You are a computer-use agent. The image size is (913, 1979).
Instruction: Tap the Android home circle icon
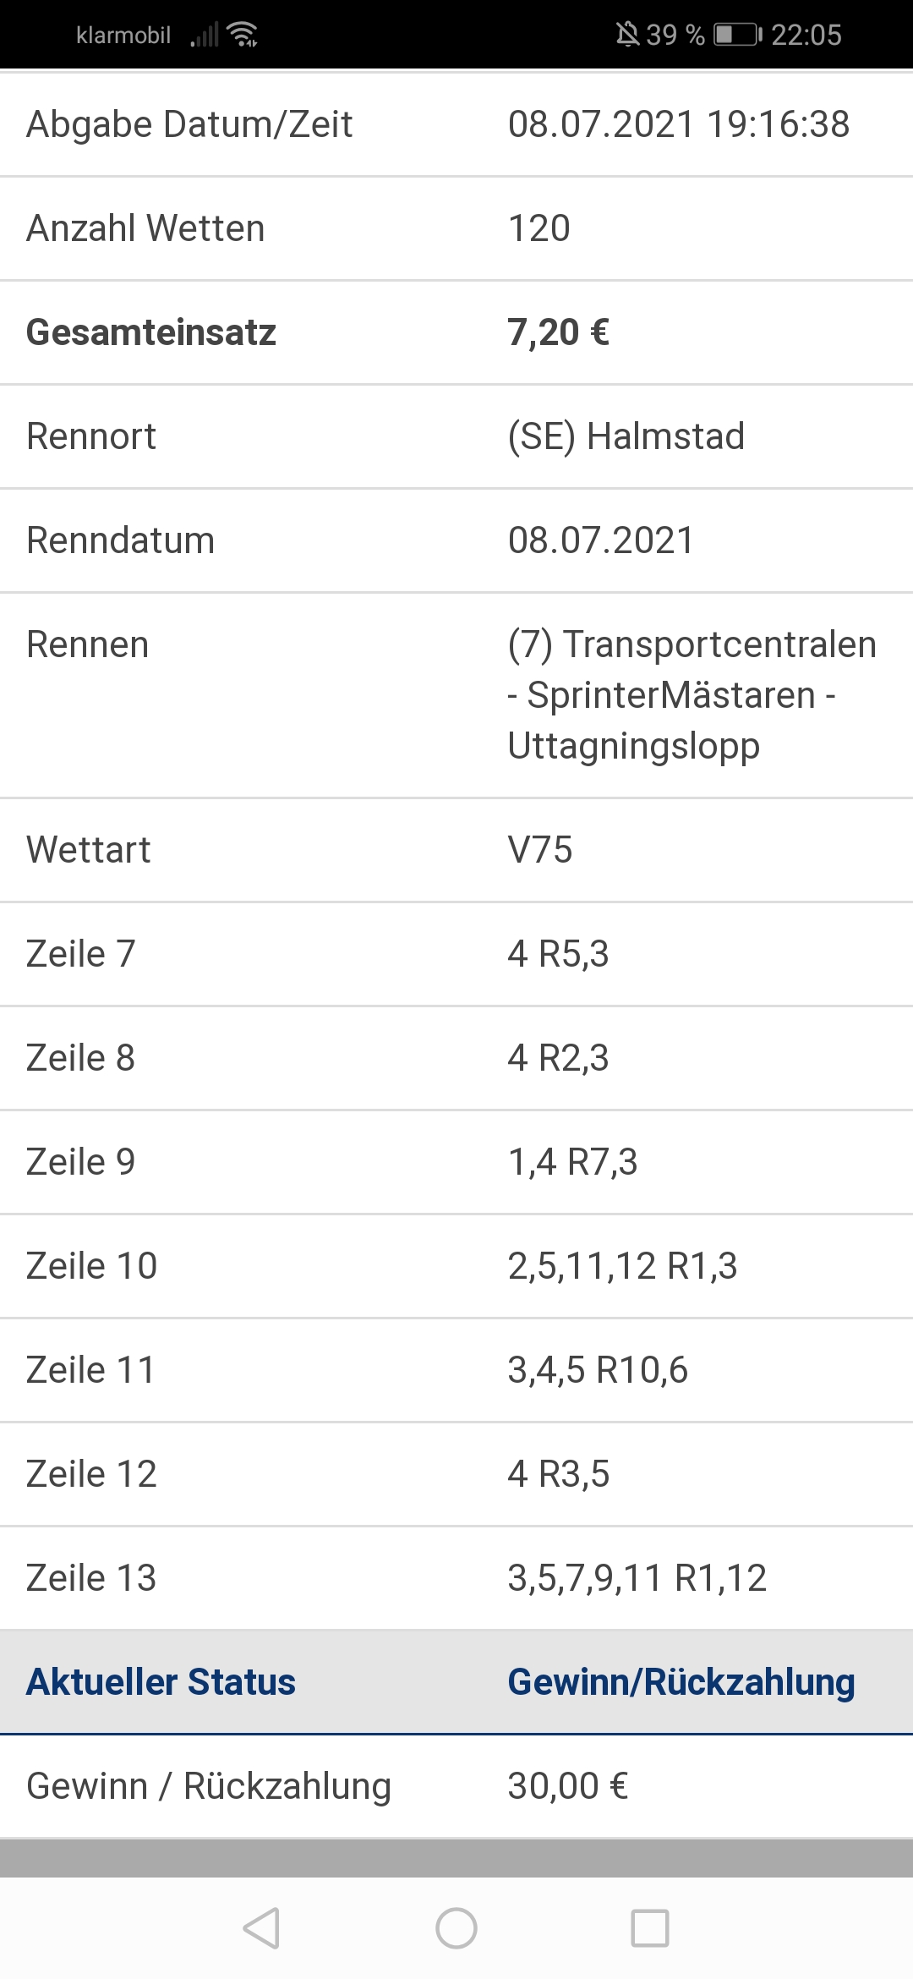[456, 1928]
